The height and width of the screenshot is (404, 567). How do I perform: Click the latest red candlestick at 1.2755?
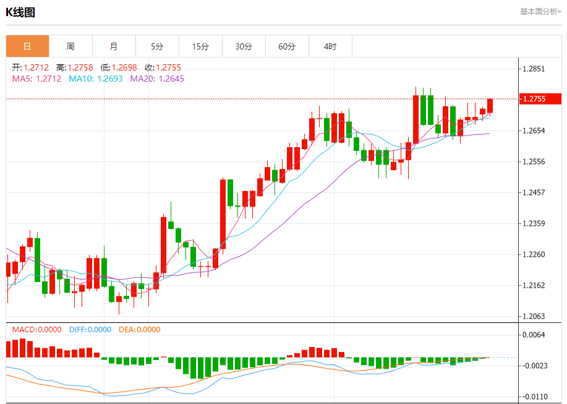click(490, 106)
